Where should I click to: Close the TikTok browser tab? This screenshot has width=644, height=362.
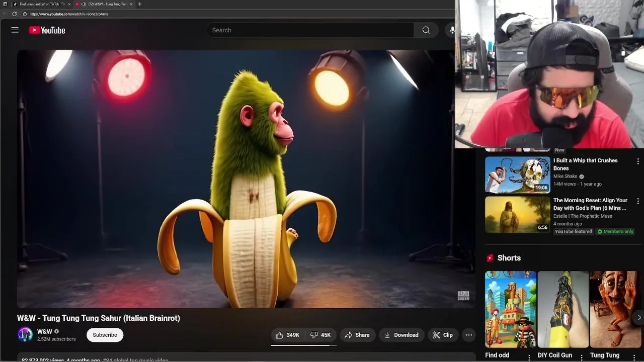(x=69, y=4)
